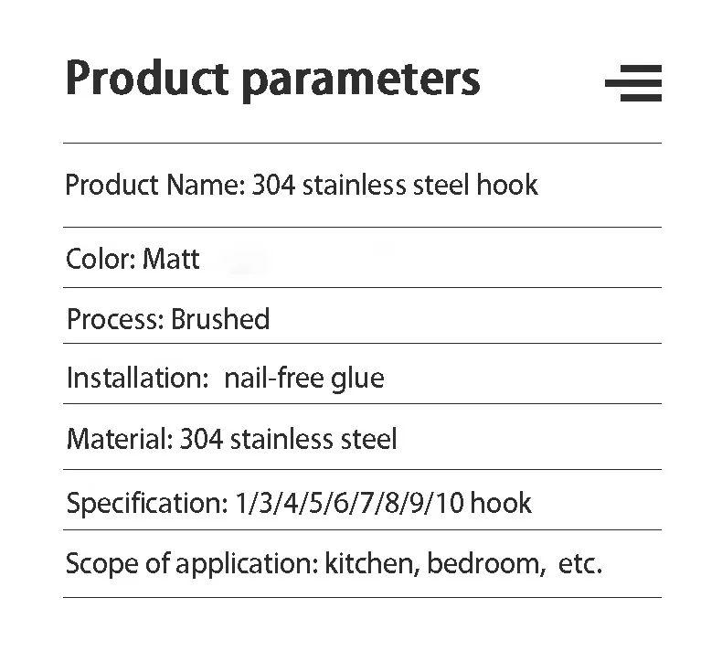The image size is (722, 651).
Task: Click the word 'kitchen'
Action: click(x=371, y=563)
